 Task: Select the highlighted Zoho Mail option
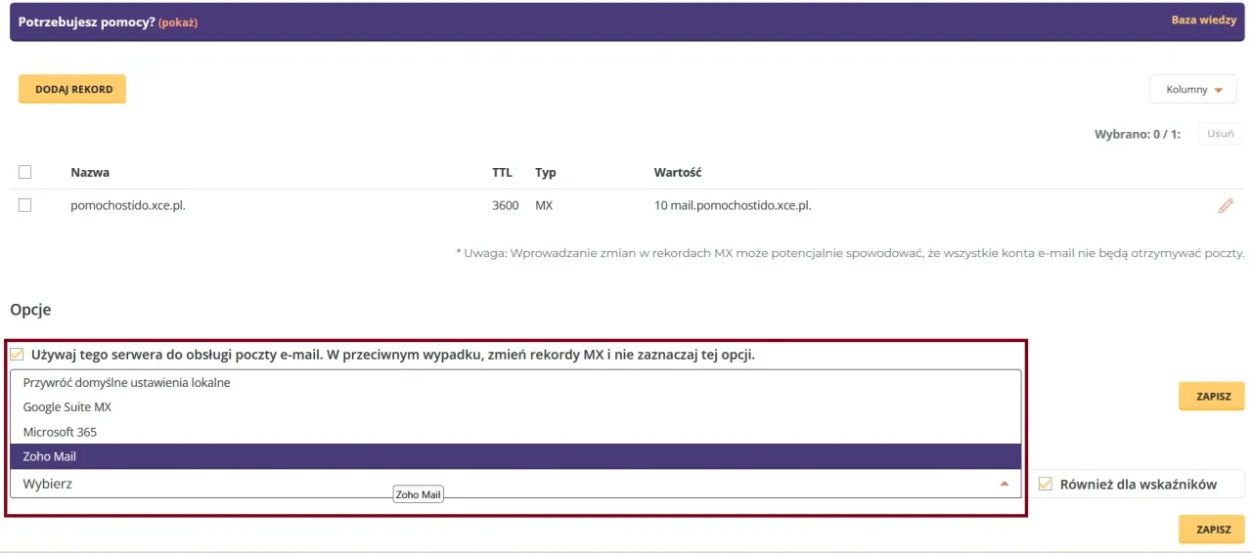point(50,456)
